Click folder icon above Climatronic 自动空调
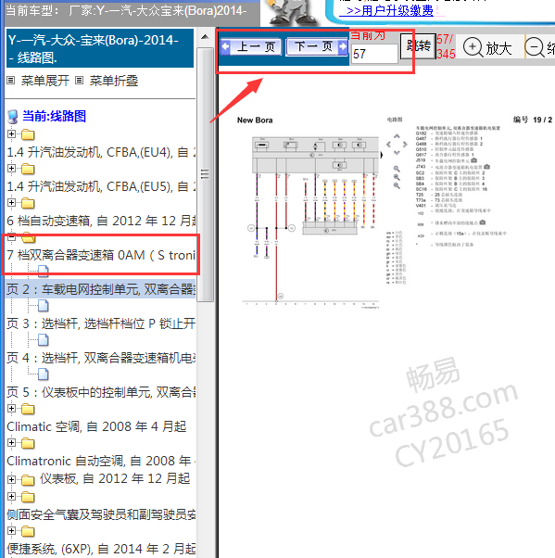 pos(28,443)
